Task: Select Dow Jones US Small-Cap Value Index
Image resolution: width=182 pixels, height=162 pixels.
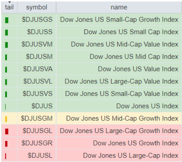Action: click(122, 94)
